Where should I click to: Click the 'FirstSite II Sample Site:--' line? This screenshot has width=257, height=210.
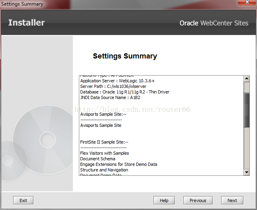[x=104, y=142]
